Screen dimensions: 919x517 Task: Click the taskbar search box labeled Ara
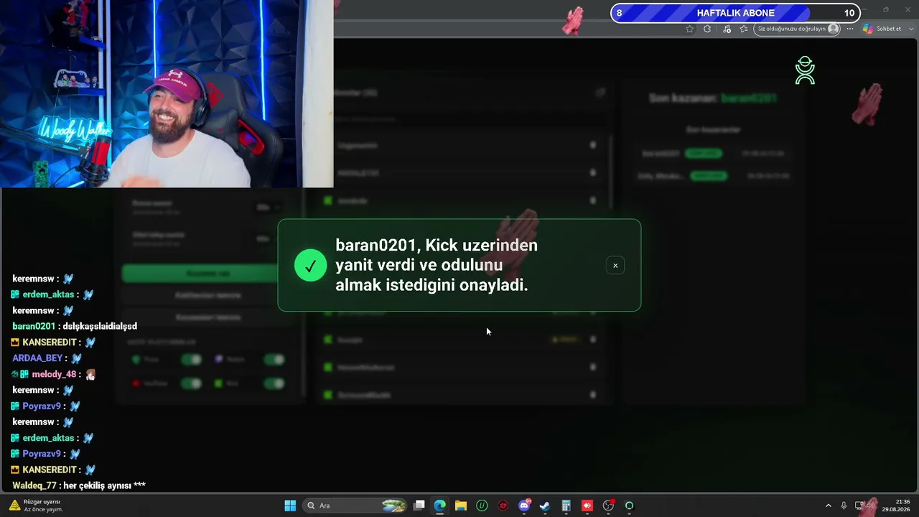click(355, 506)
